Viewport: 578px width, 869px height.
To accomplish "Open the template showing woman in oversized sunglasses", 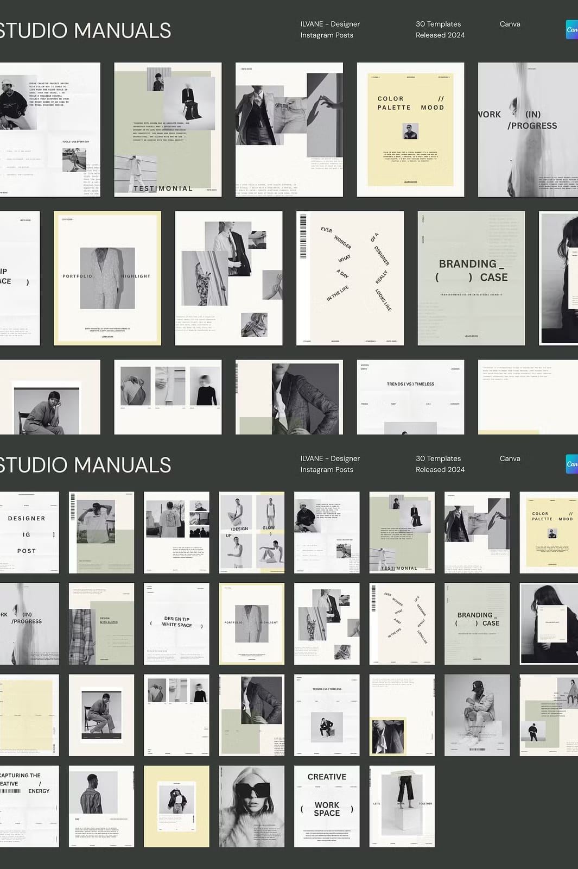I will pos(252,806).
